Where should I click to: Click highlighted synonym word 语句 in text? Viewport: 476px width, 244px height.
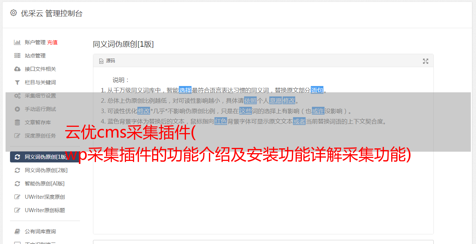point(317,90)
